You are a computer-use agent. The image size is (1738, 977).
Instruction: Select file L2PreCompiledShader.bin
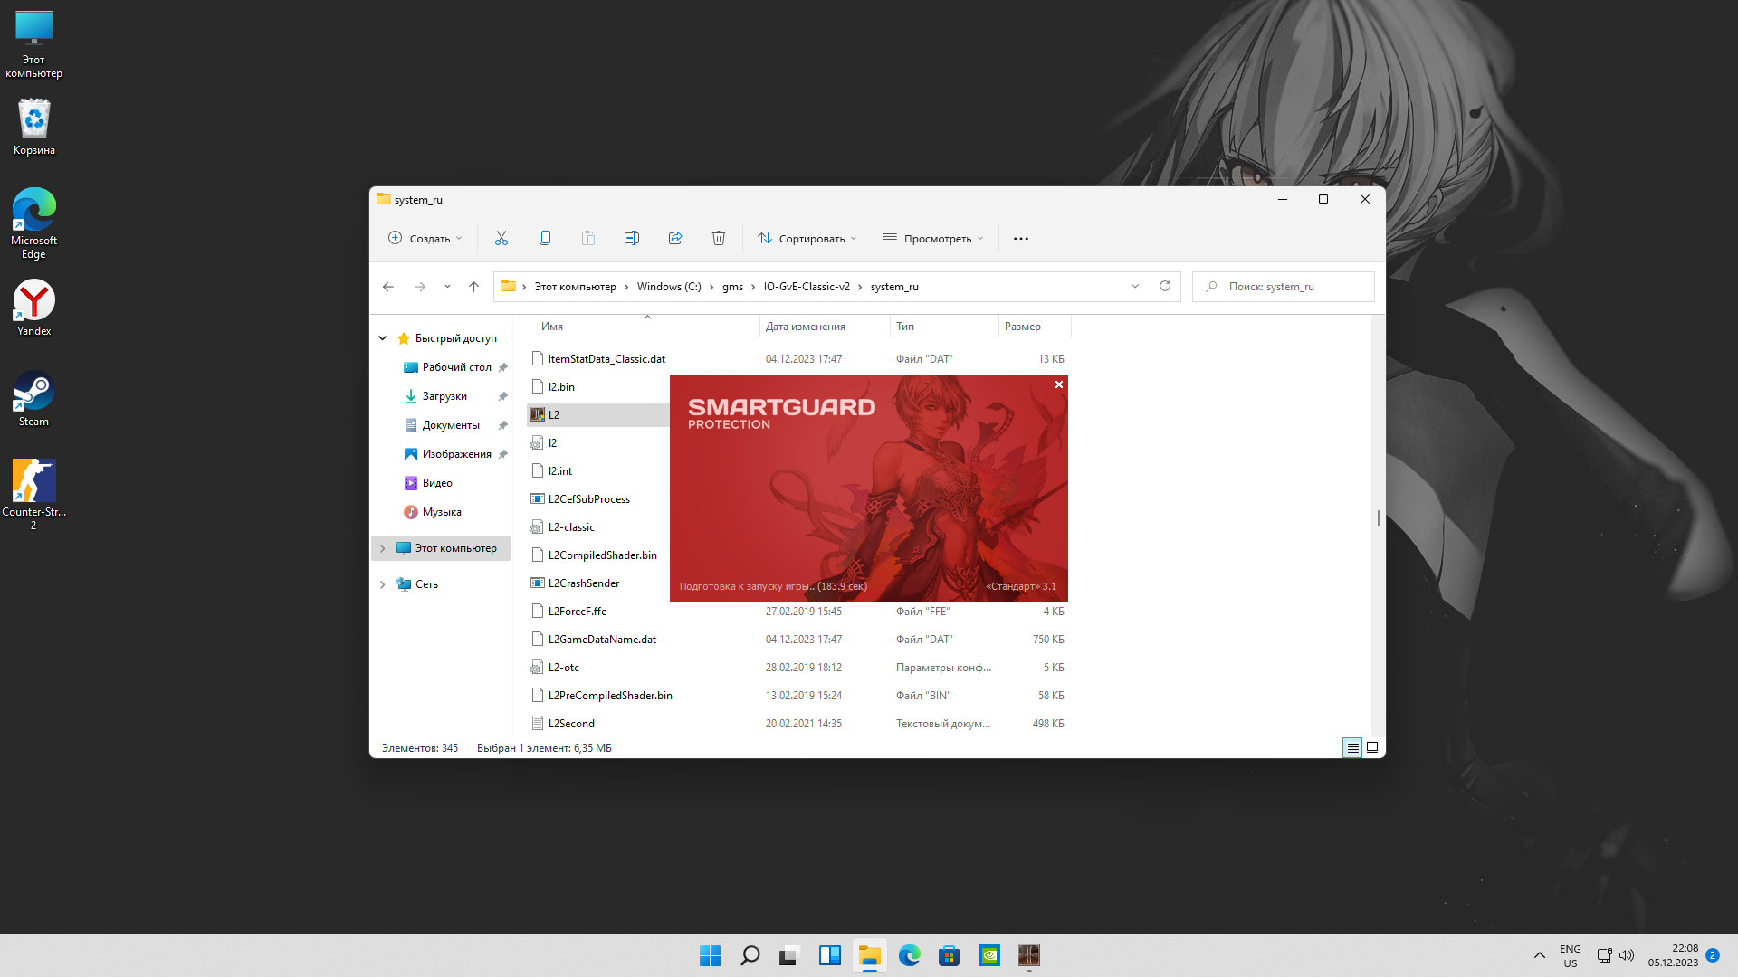tap(610, 696)
